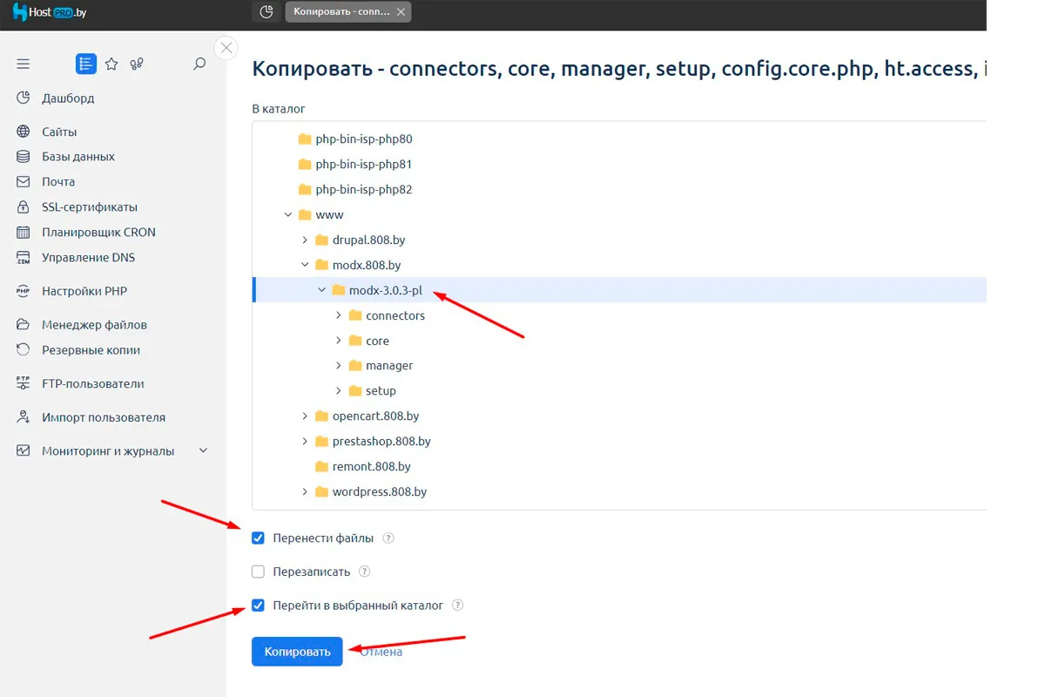Open favorites star icon
1045x697 pixels.
coord(111,64)
